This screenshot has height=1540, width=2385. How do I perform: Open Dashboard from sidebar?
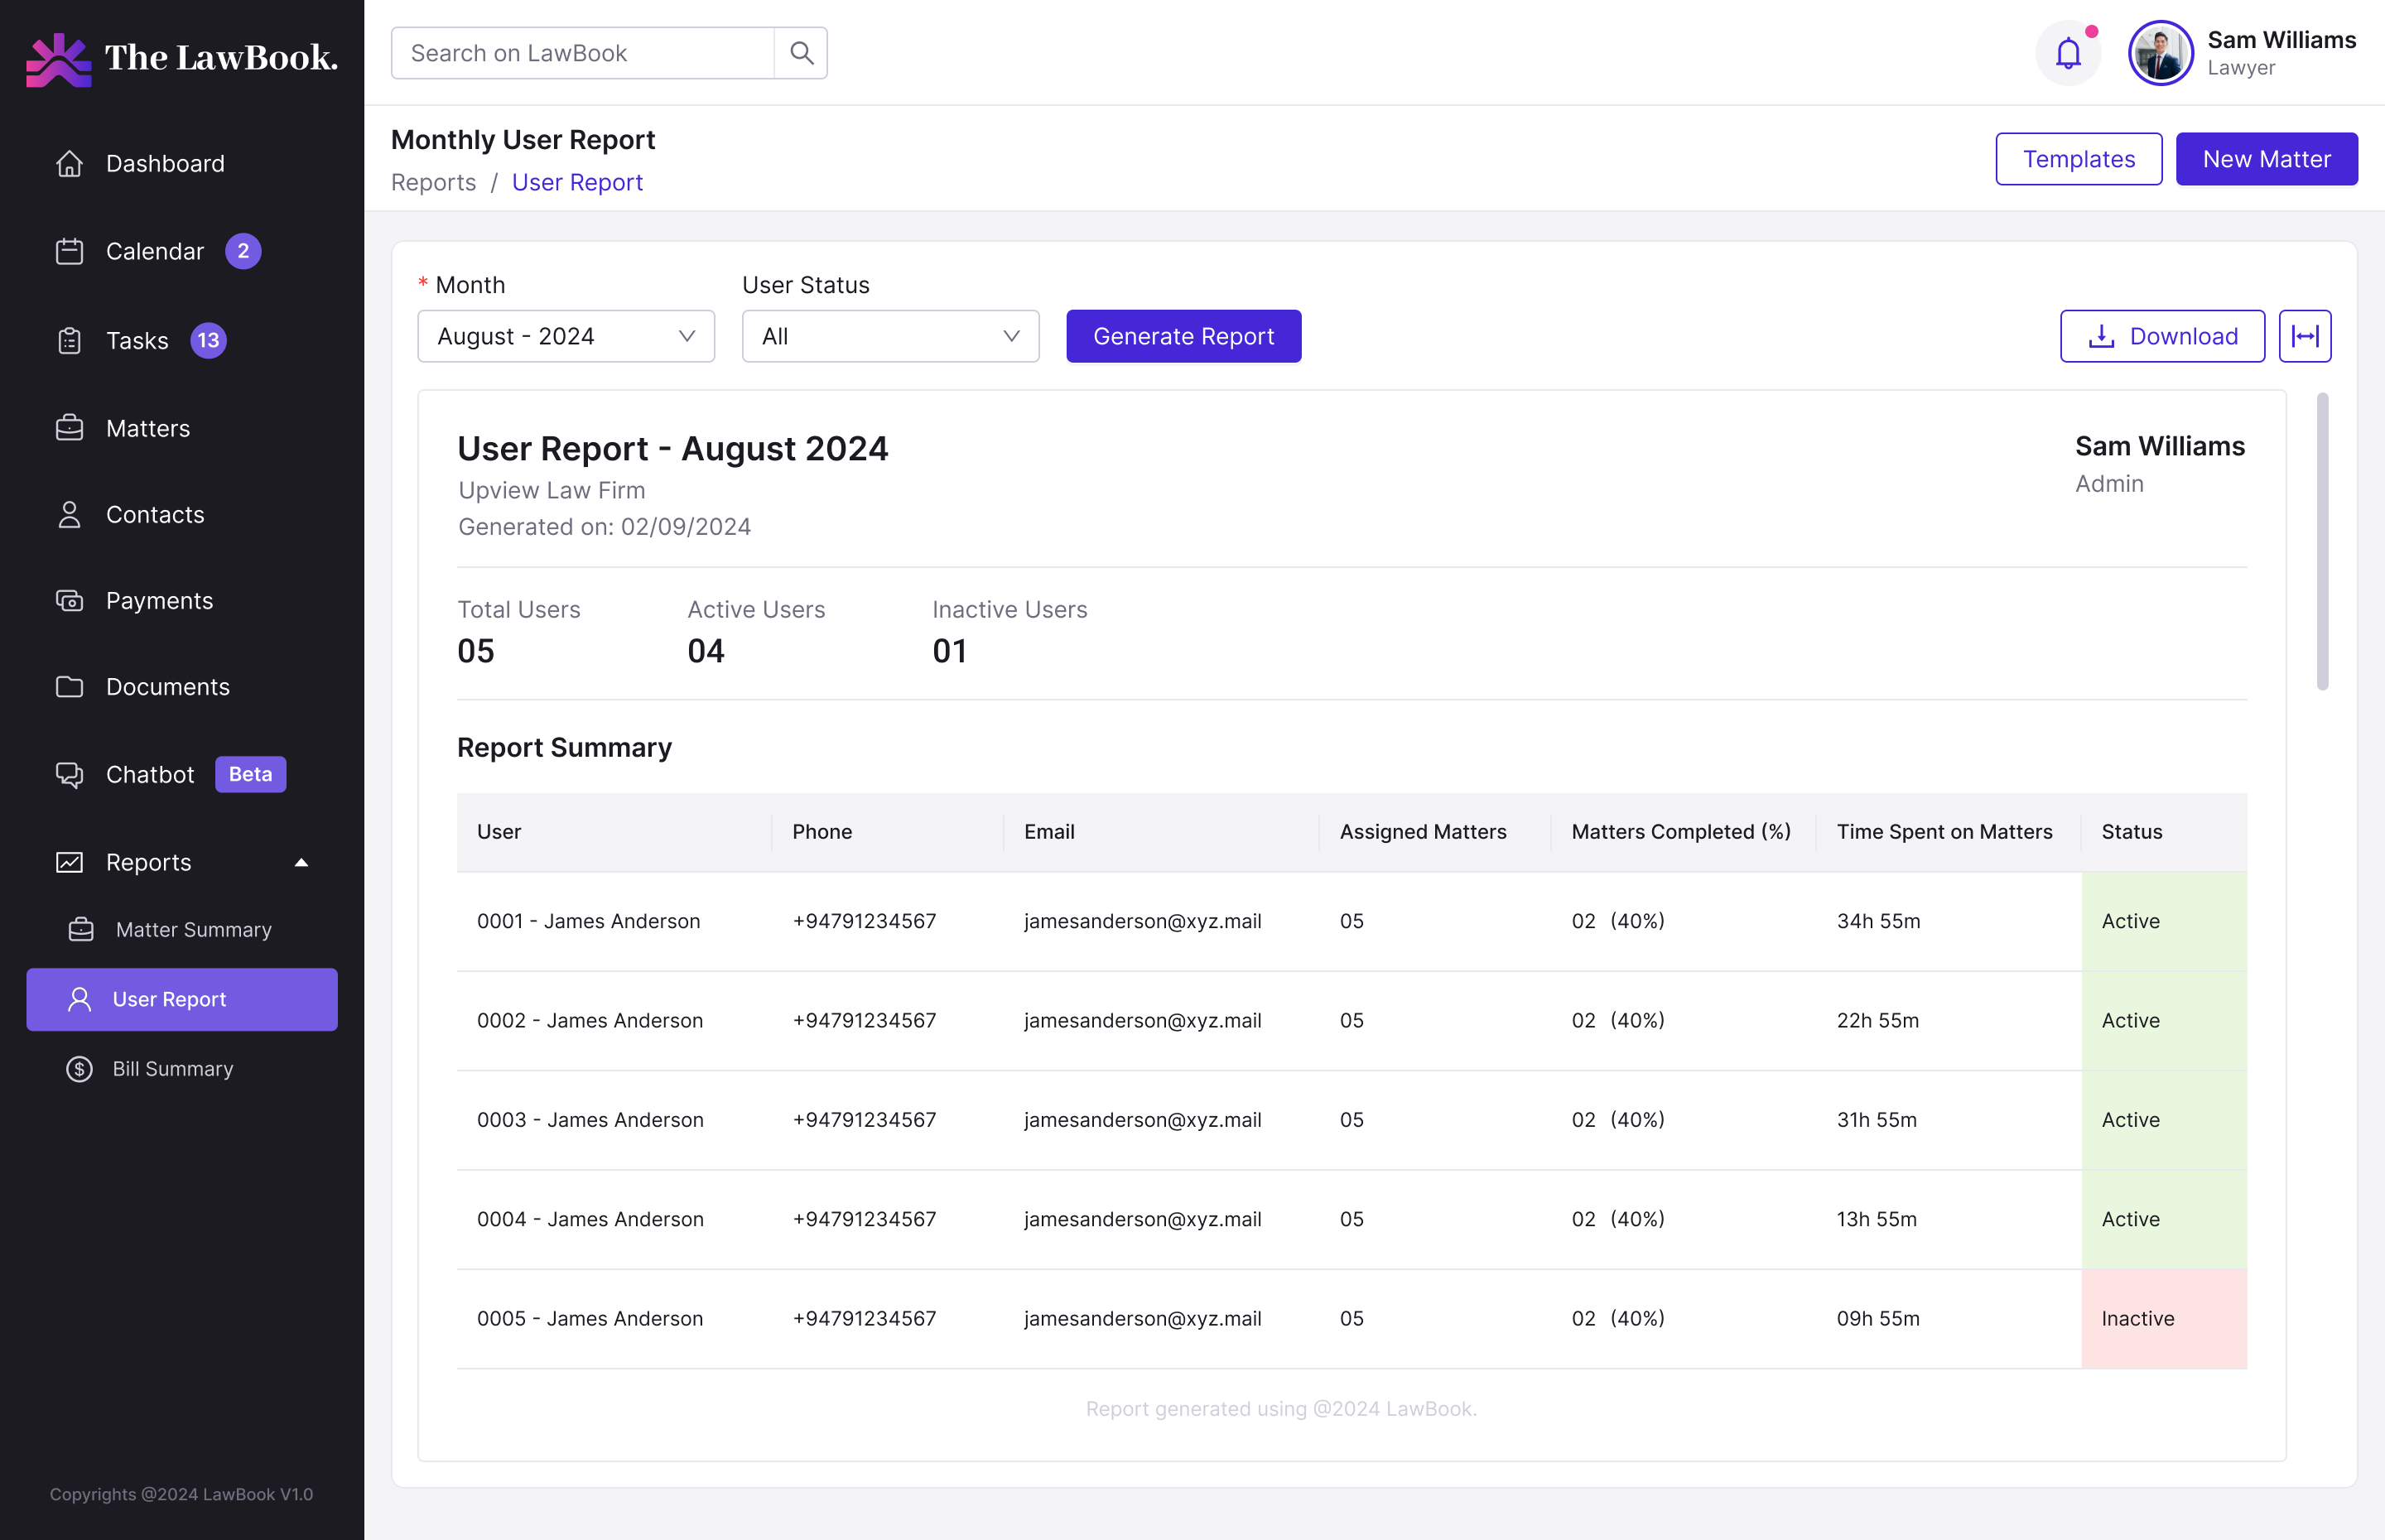(140, 163)
